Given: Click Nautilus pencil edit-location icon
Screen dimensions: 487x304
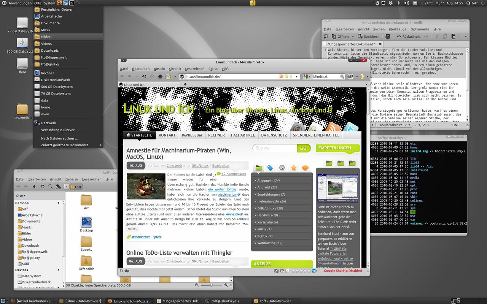Looking at the screenshot, I should point(59,187).
